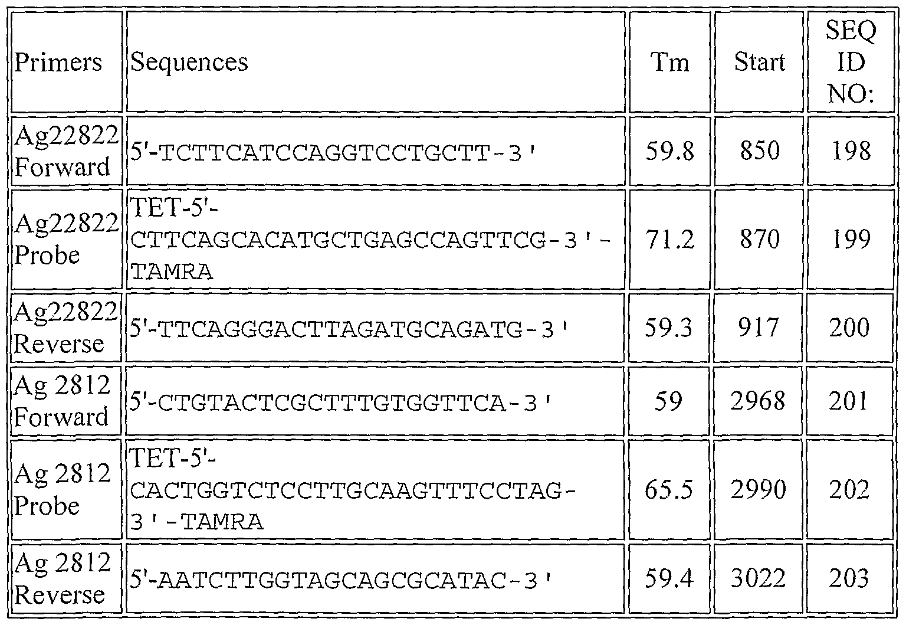
Task: Select the Ag 2812 Forward primer cell
Action: 63,401
